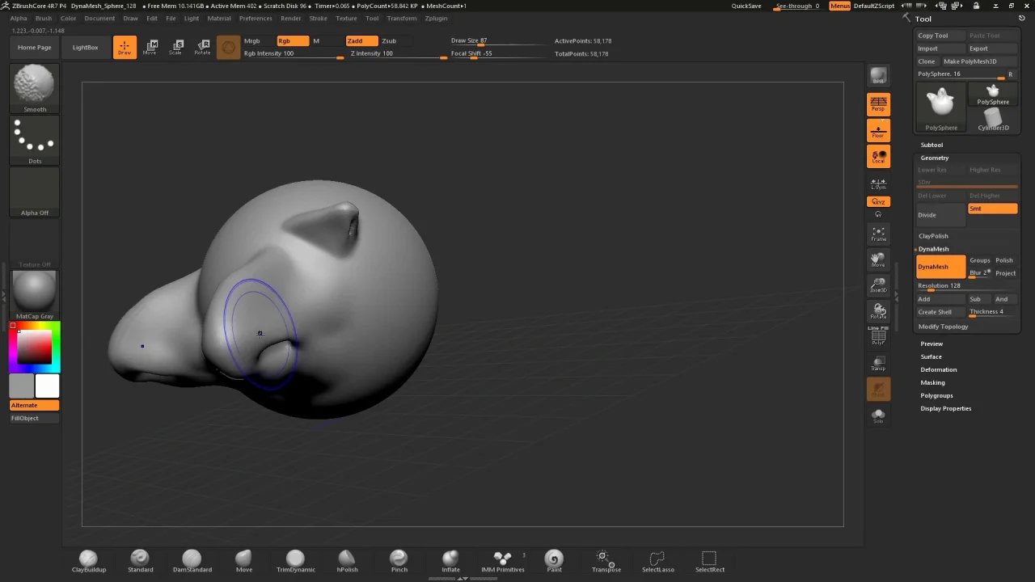Click the Solo mode icon
The image size is (1035, 582).
pyautogui.click(x=878, y=415)
